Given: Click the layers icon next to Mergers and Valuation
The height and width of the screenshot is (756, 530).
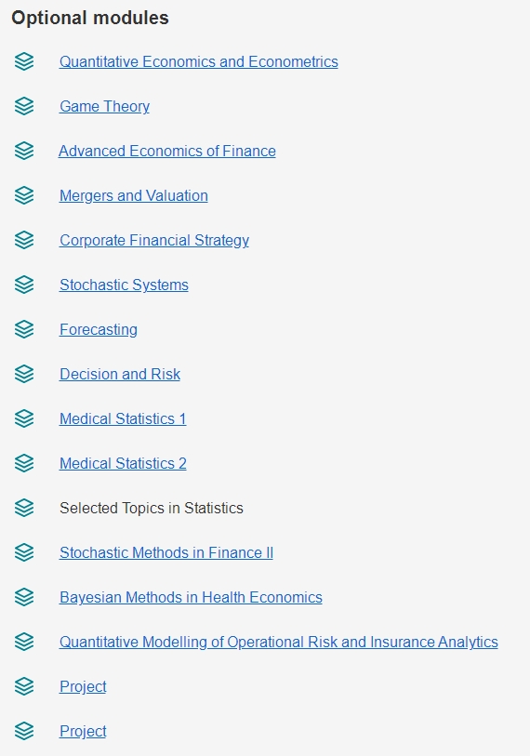Looking at the screenshot, I should (24, 195).
